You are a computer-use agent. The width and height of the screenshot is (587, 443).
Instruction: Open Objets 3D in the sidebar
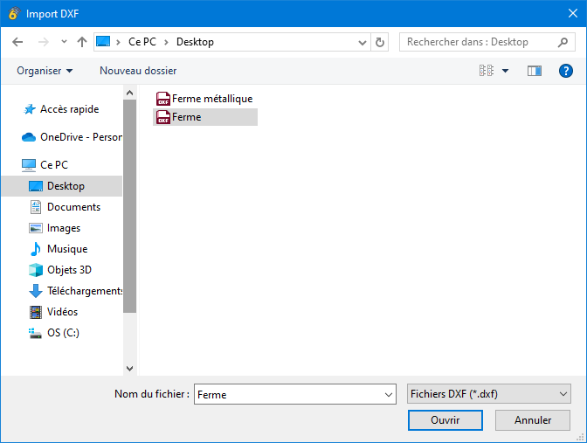69,270
